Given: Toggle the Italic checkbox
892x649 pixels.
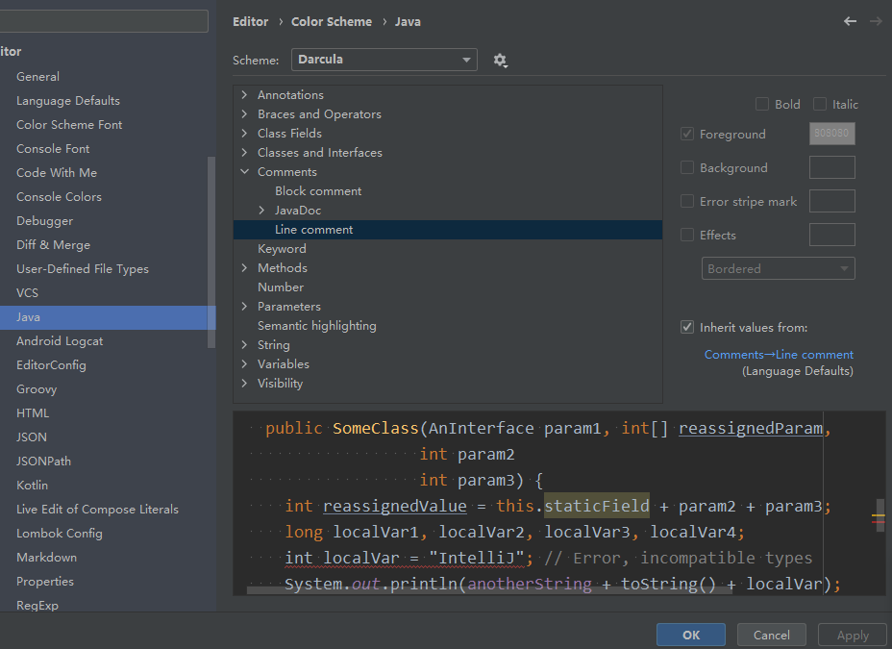Looking at the screenshot, I should point(820,104).
